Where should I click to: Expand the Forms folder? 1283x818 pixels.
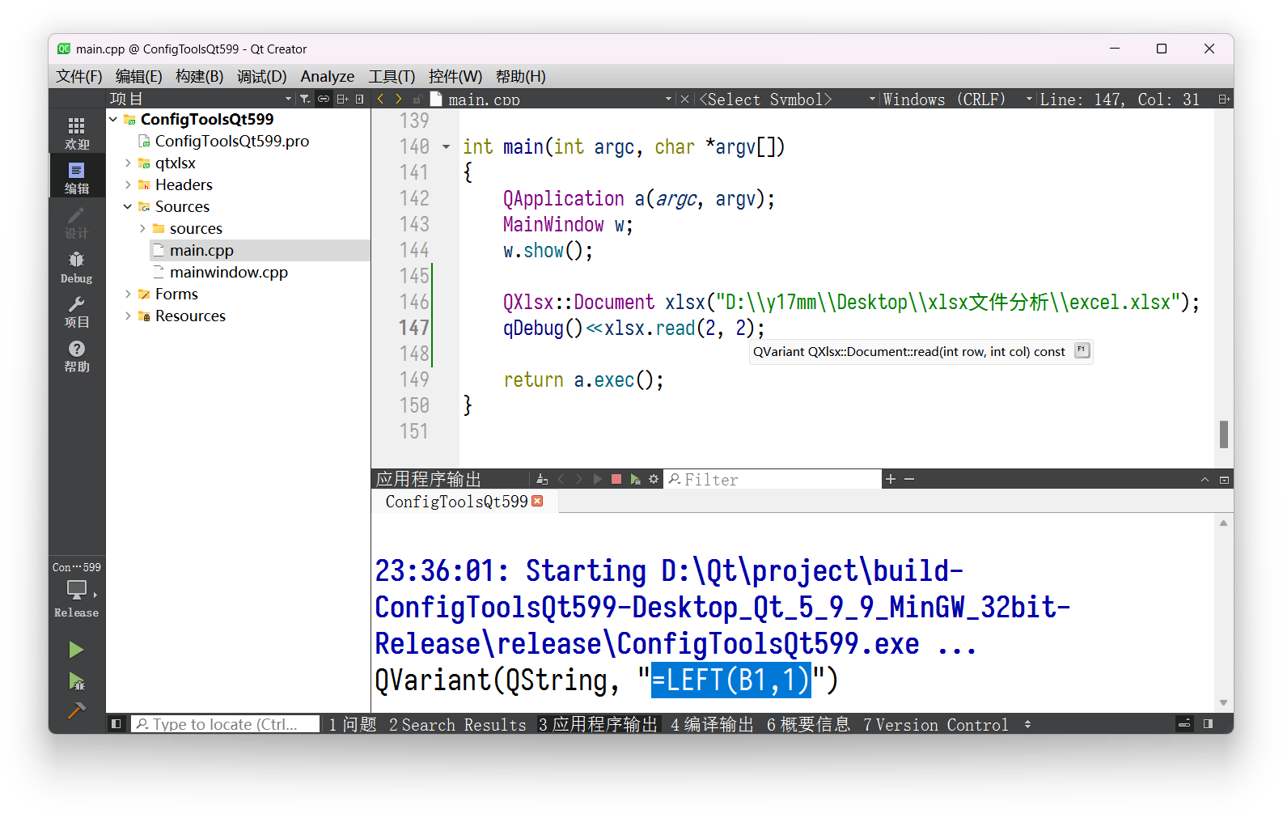128,294
